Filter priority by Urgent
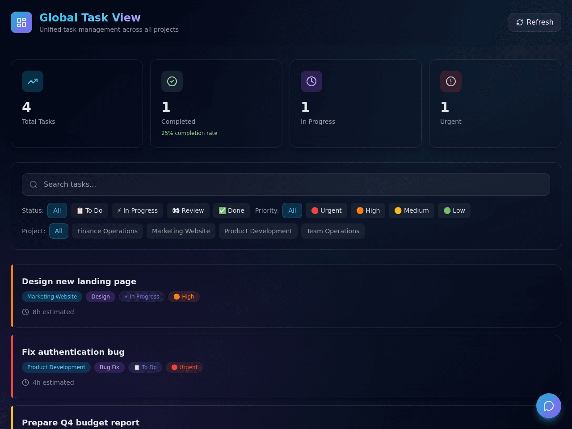Image resolution: width=572 pixels, height=429 pixels. coord(326,210)
